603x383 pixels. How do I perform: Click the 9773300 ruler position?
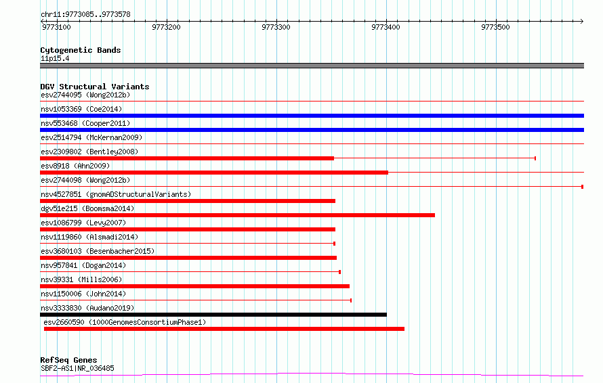276,27
